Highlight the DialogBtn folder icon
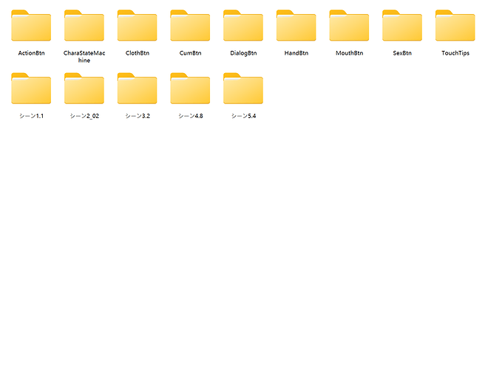The height and width of the screenshot is (369, 485). (x=243, y=26)
